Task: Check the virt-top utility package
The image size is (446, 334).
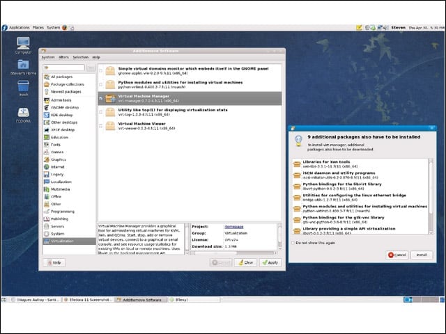Action: point(100,112)
